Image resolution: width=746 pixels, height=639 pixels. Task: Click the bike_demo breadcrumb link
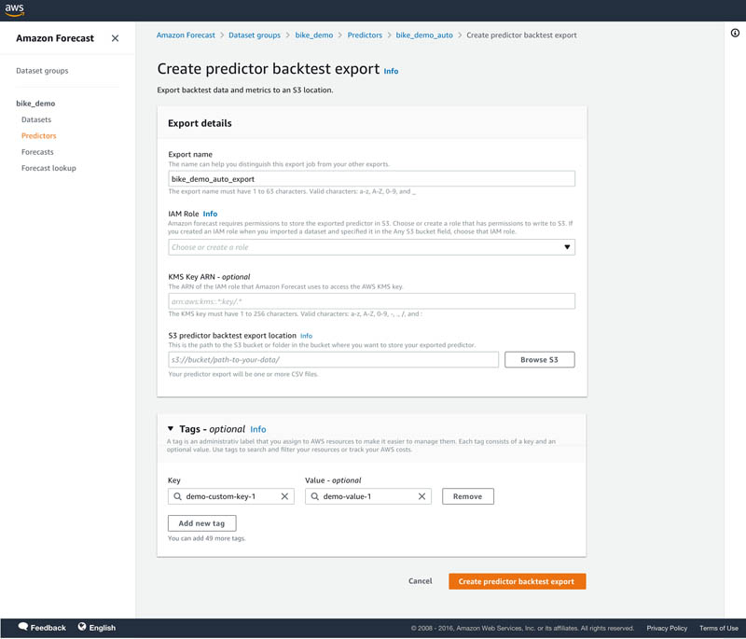tap(314, 35)
